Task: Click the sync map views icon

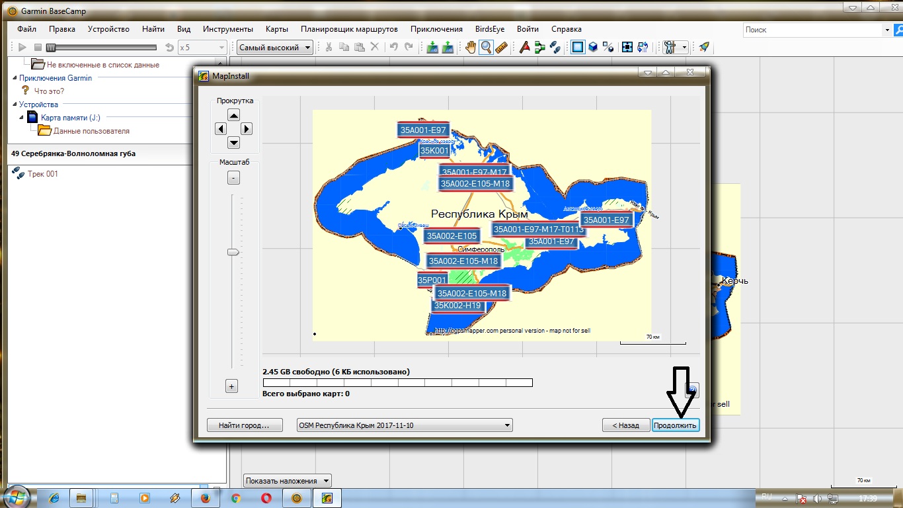Action: click(642, 47)
